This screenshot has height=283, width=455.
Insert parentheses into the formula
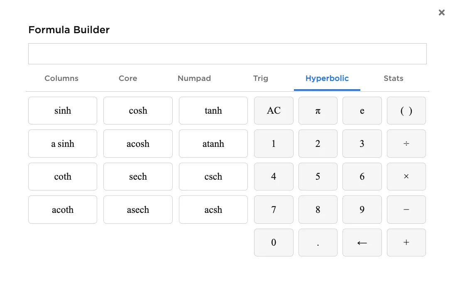point(406,110)
